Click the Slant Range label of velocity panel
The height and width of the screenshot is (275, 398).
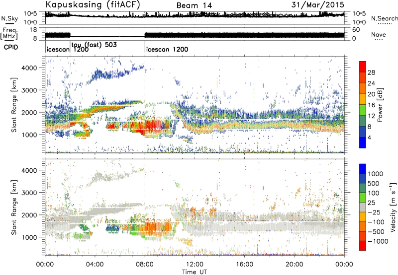(x=14, y=207)
